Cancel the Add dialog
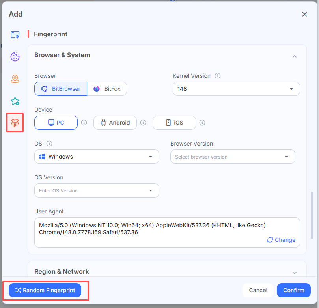The width and height of the screenshot is (319, 308). (x=258, y=290)
